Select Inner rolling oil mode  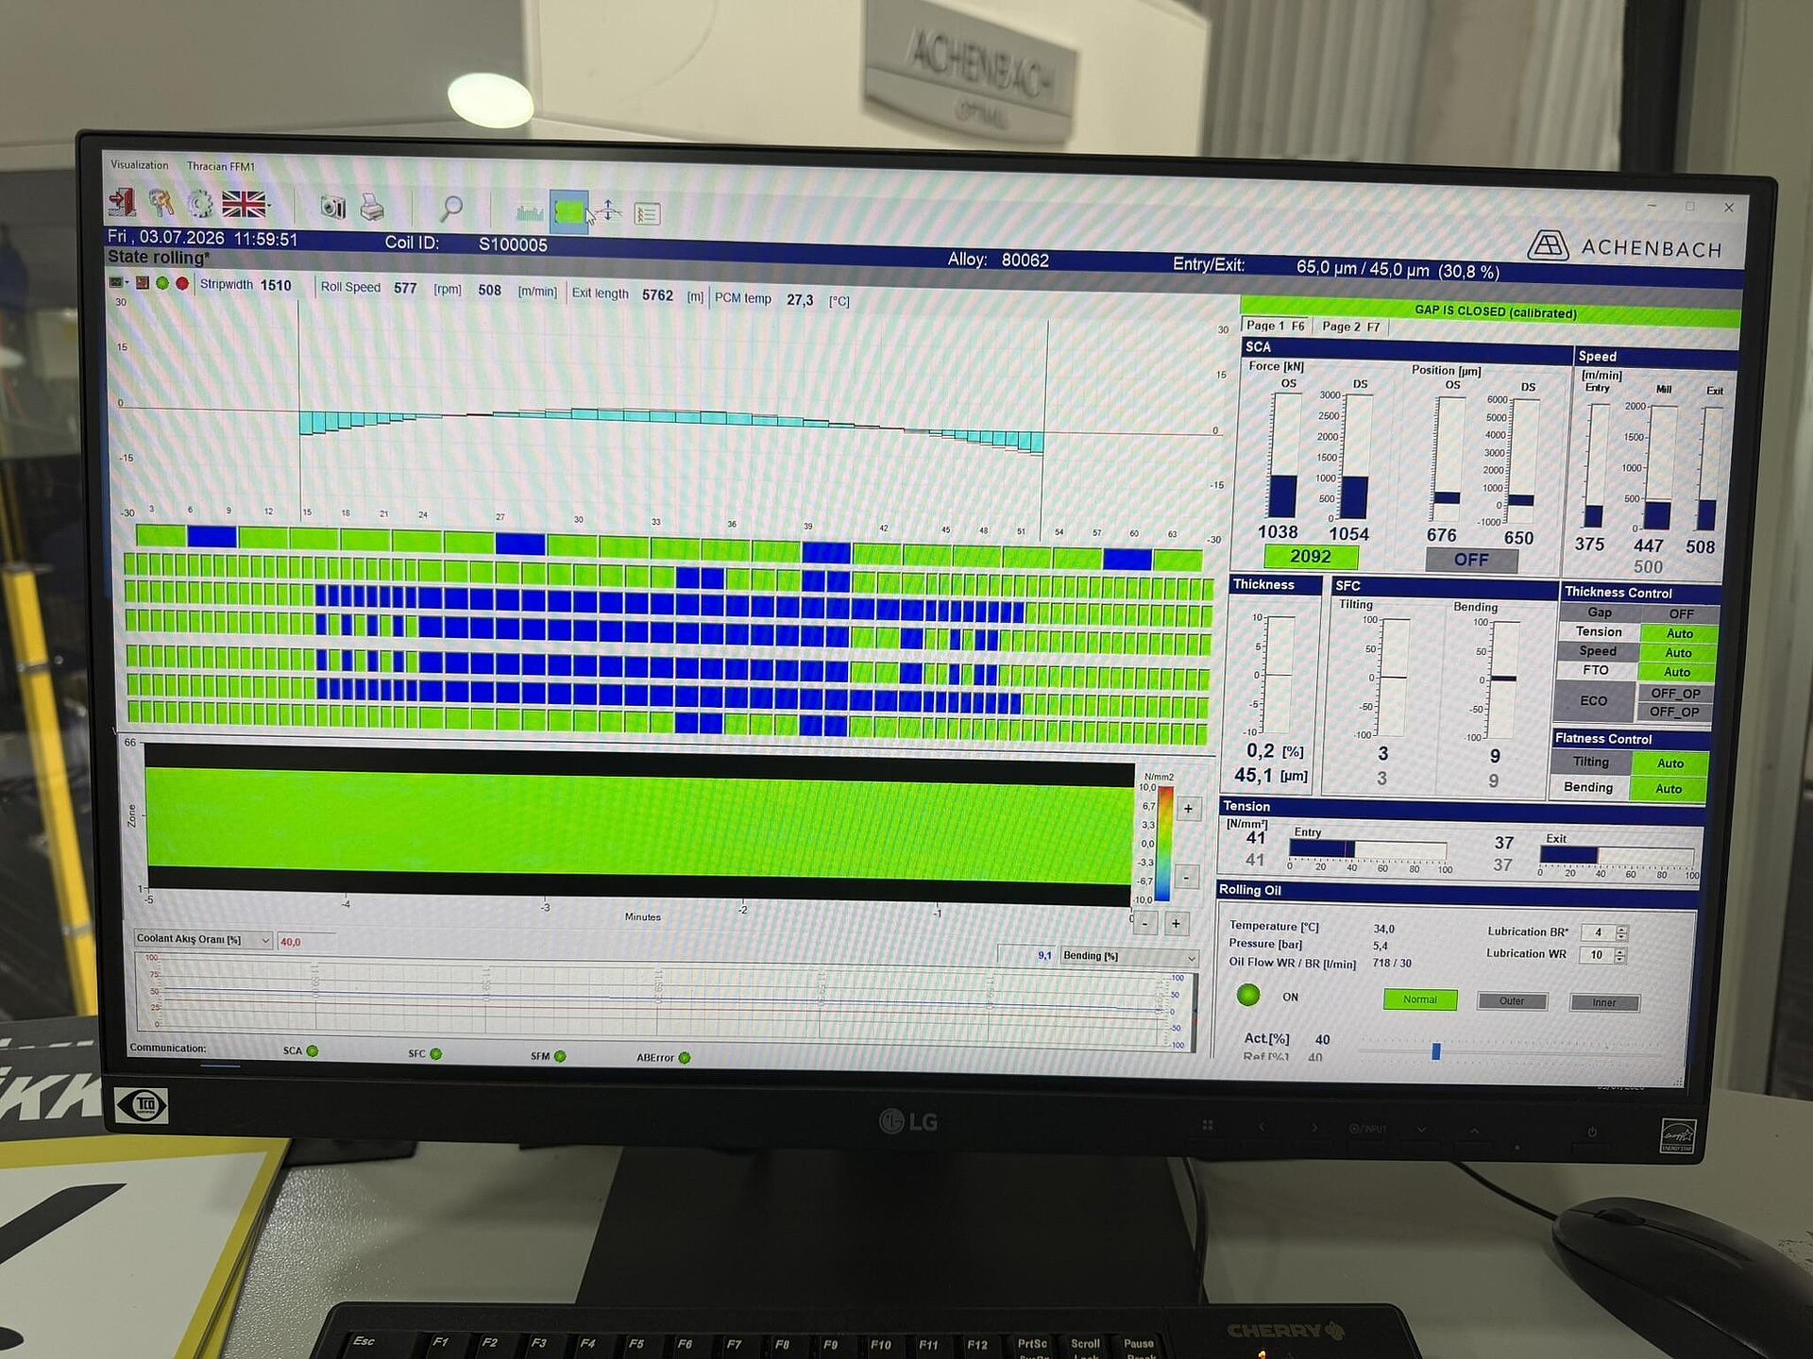click(x=1604, y=1003)
